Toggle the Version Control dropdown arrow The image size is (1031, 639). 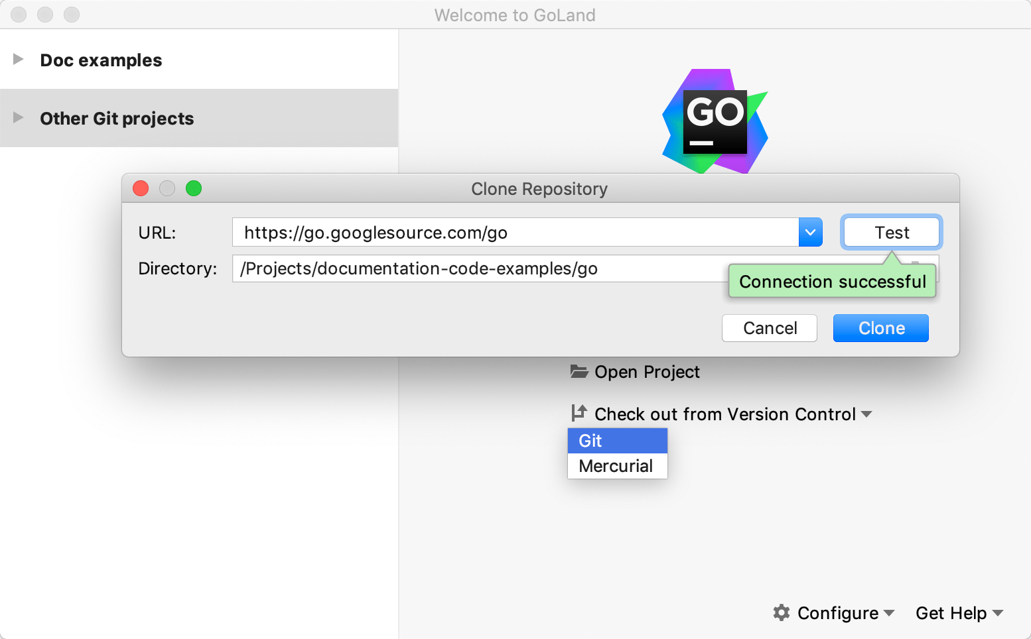coord(866,414)
